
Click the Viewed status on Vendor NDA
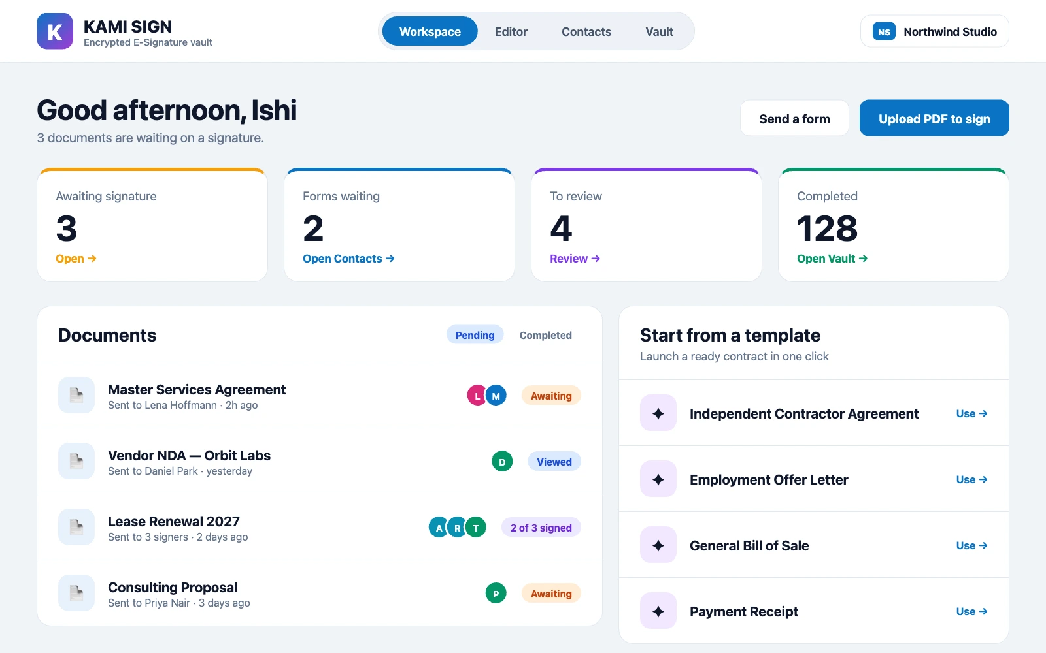[x=554, y=461]
